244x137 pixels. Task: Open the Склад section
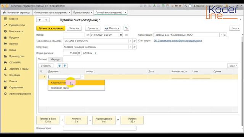pyautogui.click(x=13, y=50)
